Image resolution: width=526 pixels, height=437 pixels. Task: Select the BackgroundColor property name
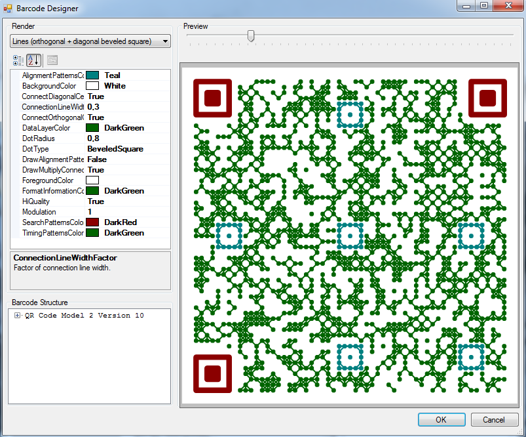click(x=49, y=86)
